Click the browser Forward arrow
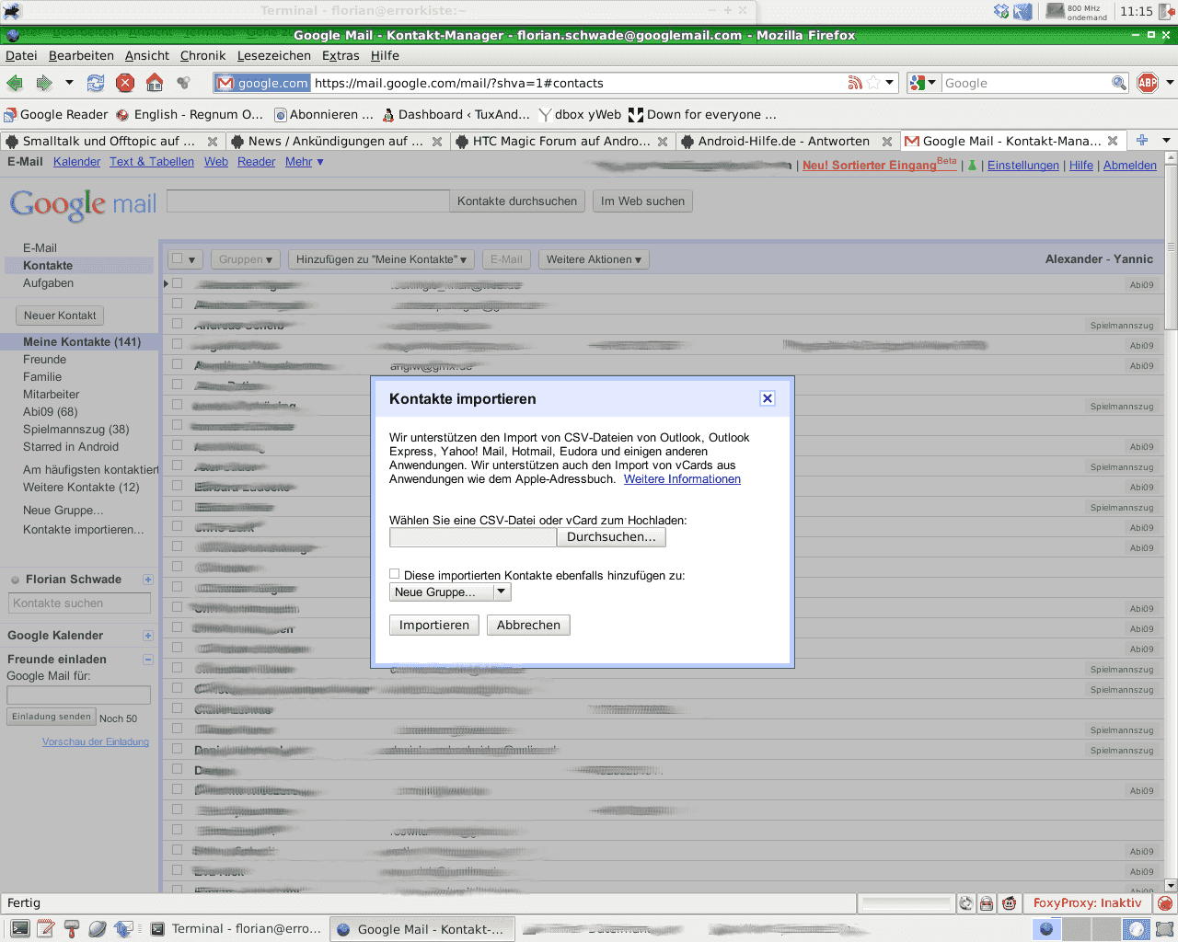The height and width of the screenshot is (942, 1178). tap(43, 83)
